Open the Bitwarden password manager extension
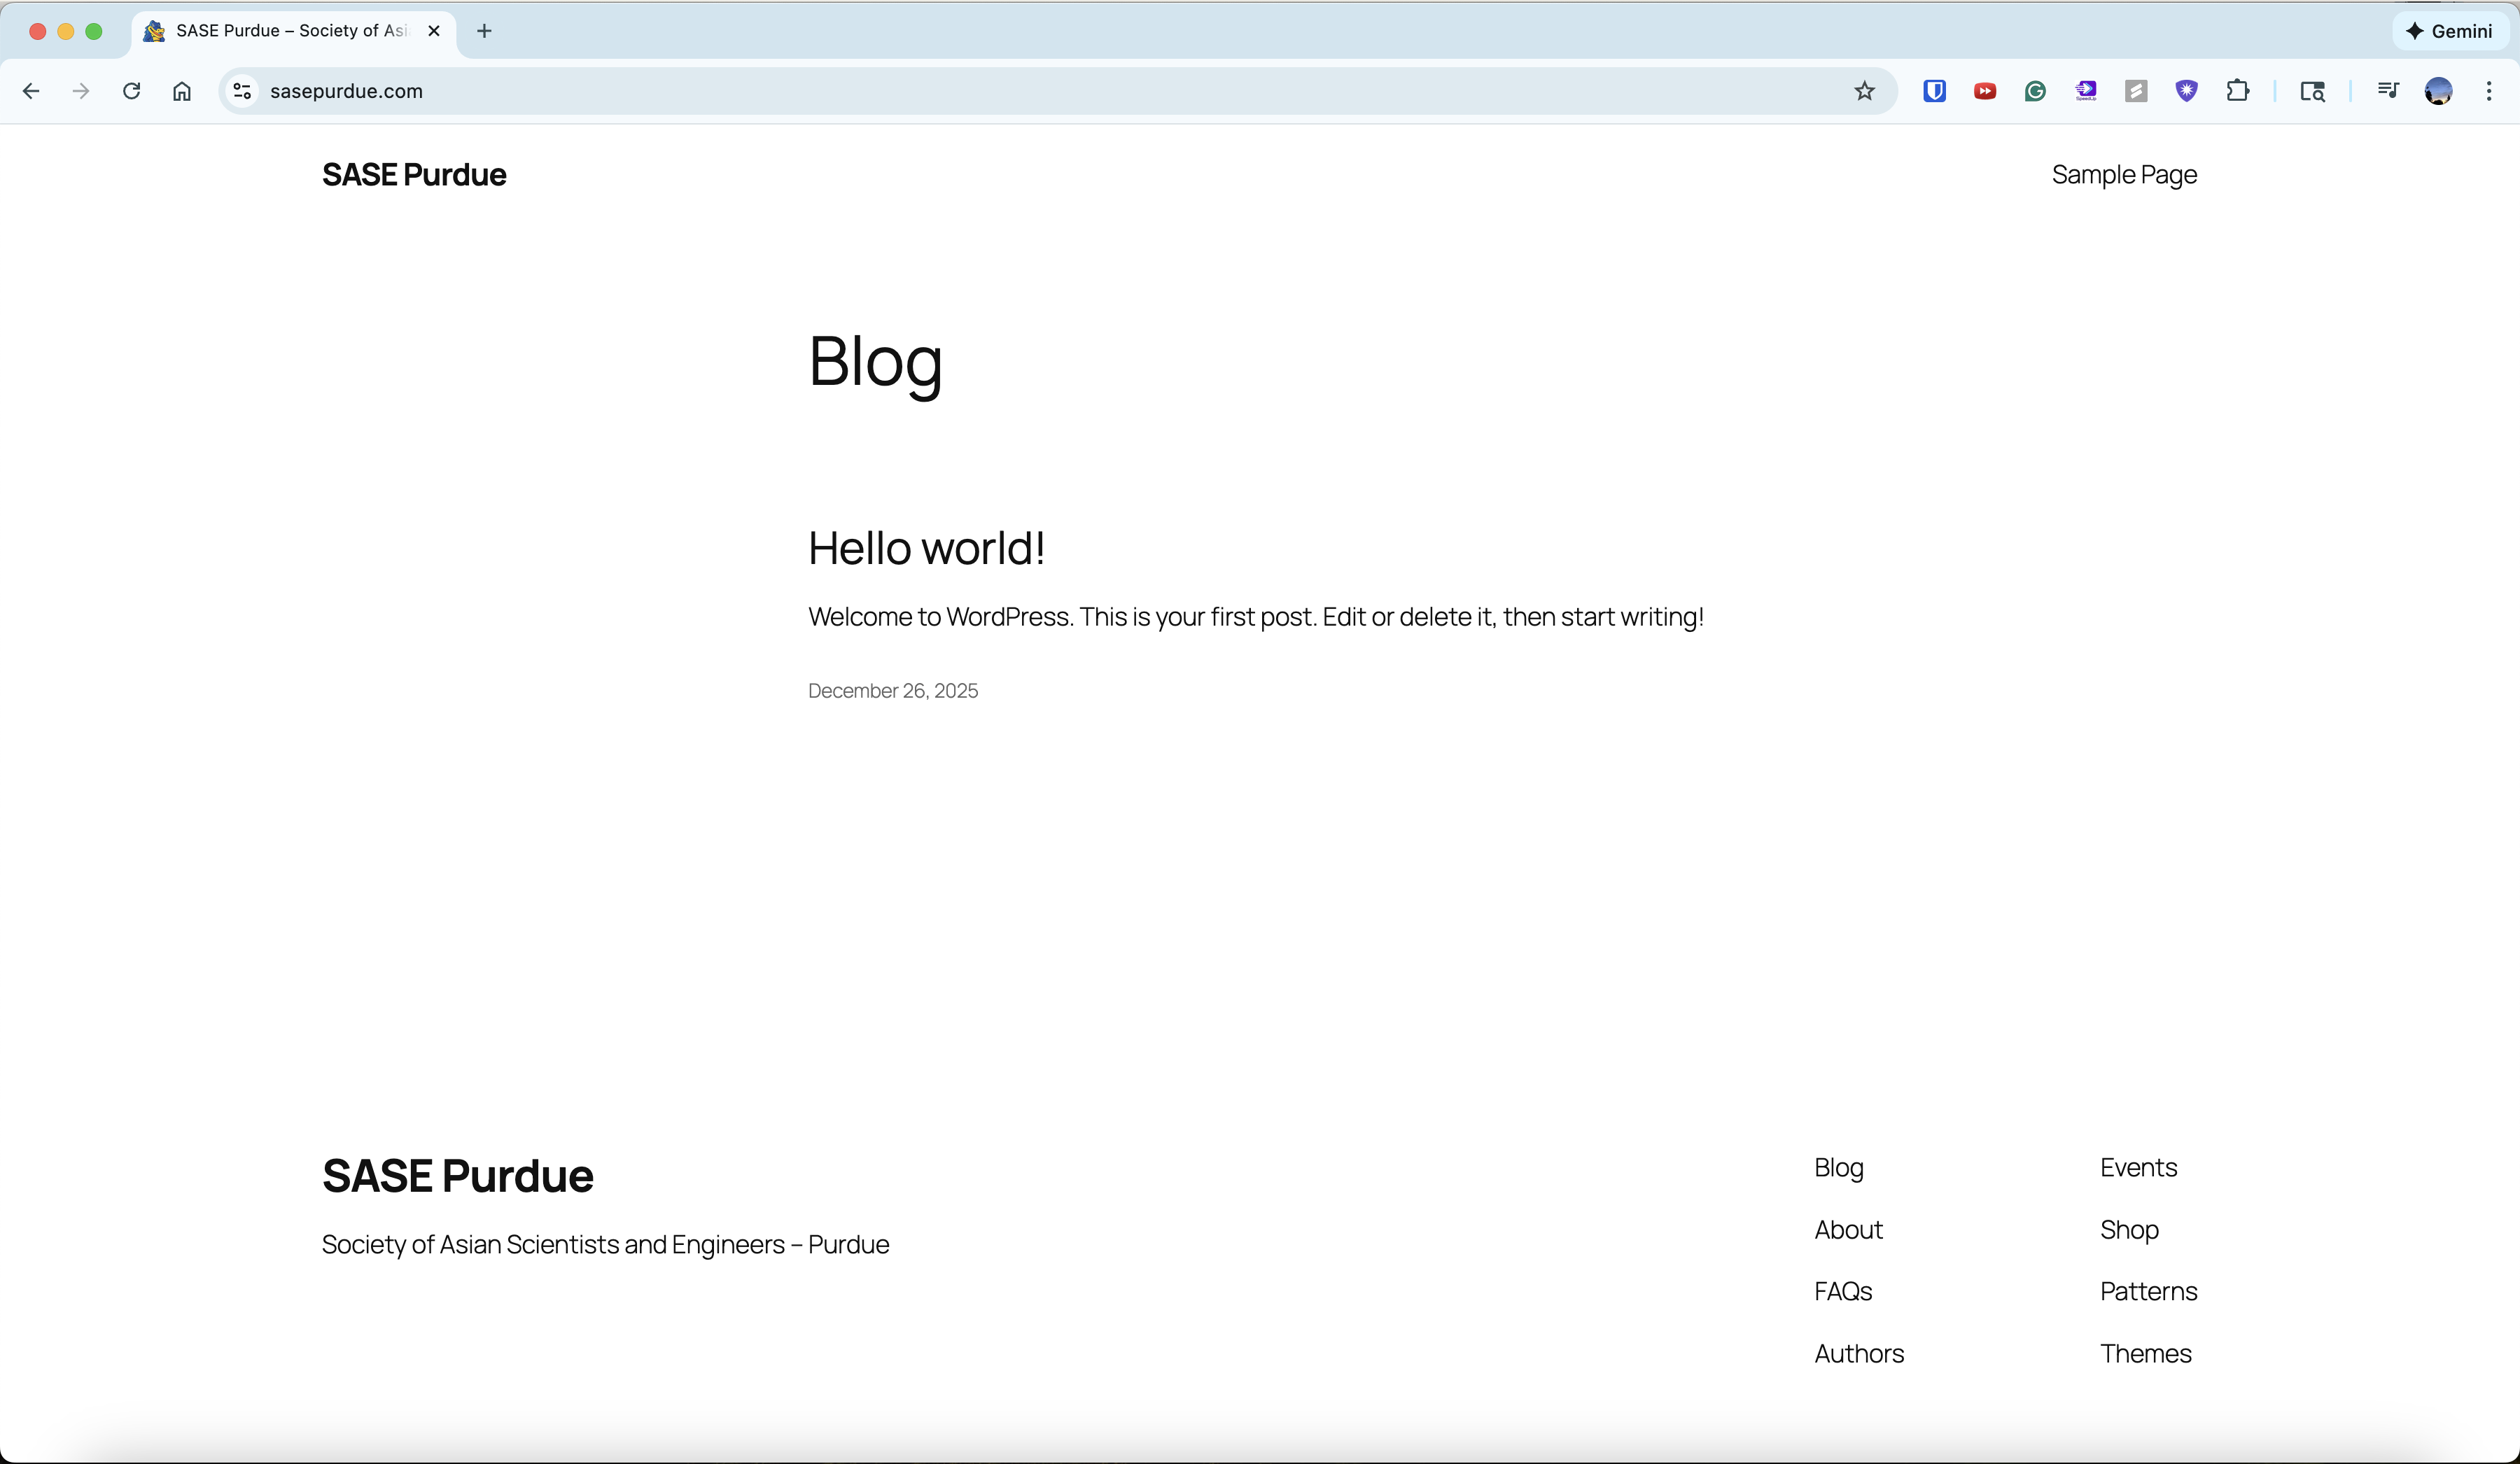The width and height of the screenshot is (2520, 1464). coord(1933,91)
